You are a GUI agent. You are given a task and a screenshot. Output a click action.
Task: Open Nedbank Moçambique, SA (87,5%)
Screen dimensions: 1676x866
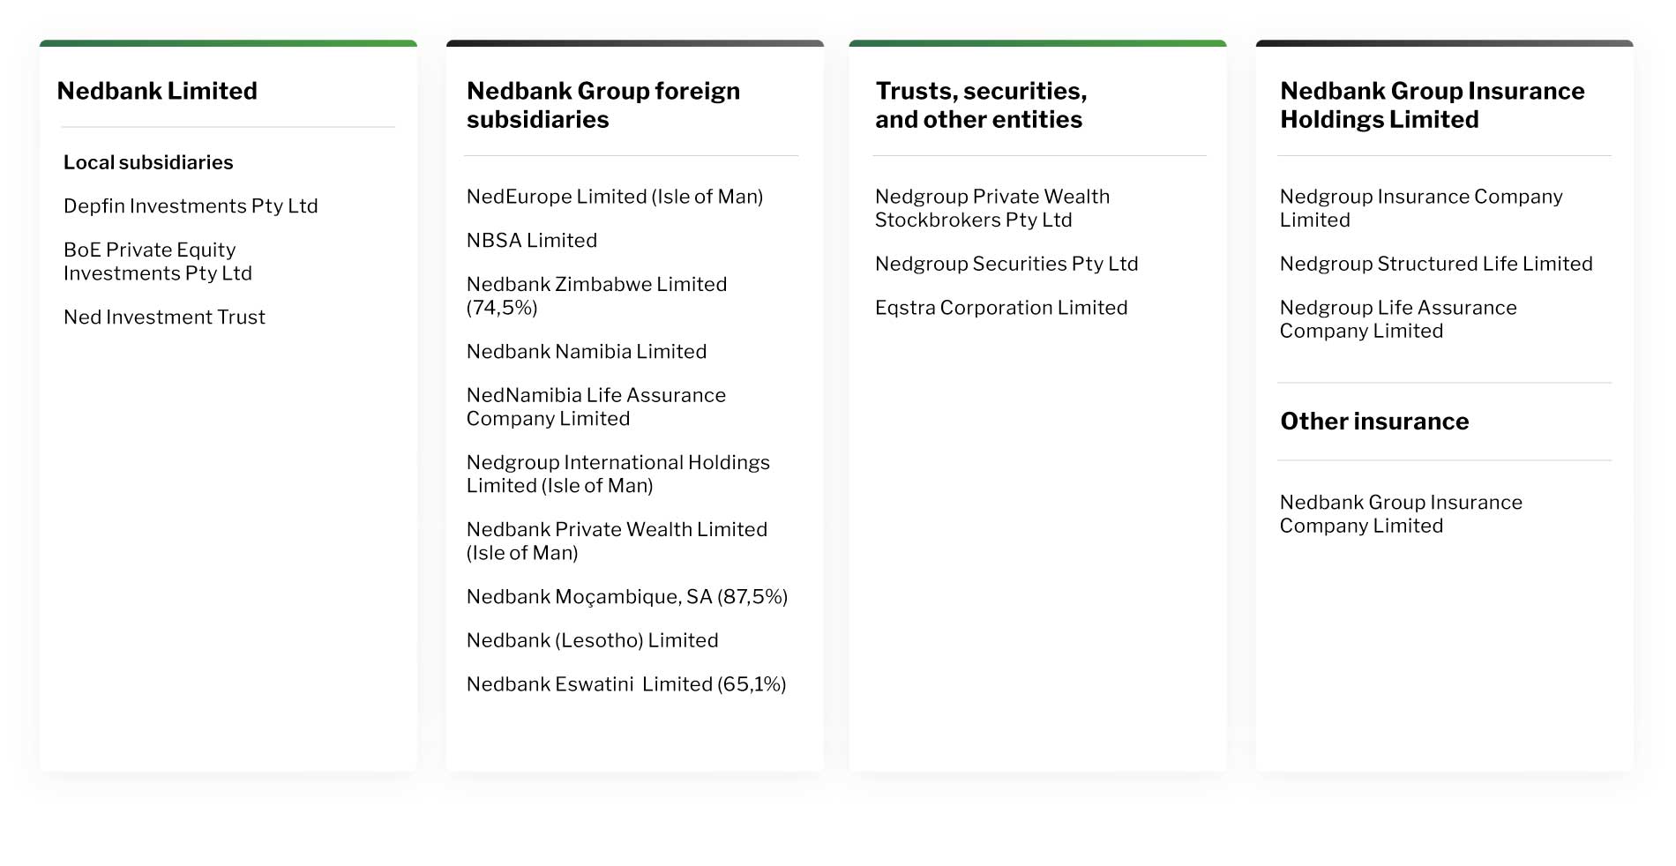click(627, 597)
